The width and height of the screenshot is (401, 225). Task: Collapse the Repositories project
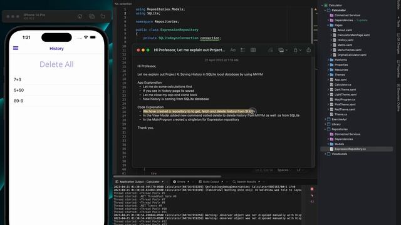click(325, 129)
